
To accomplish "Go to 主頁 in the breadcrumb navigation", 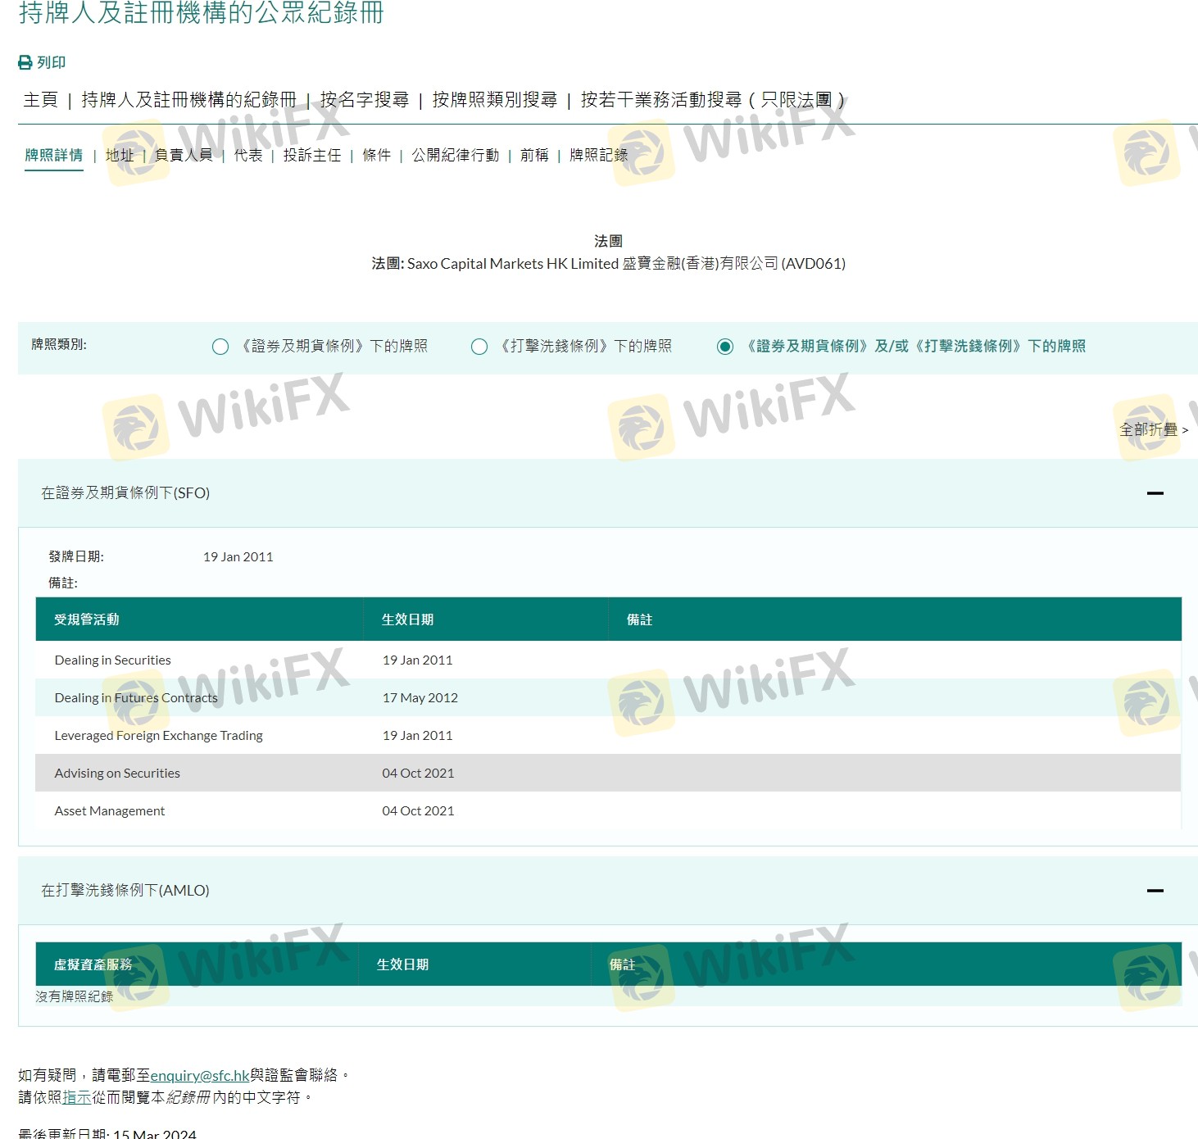I will click(40, 100).
